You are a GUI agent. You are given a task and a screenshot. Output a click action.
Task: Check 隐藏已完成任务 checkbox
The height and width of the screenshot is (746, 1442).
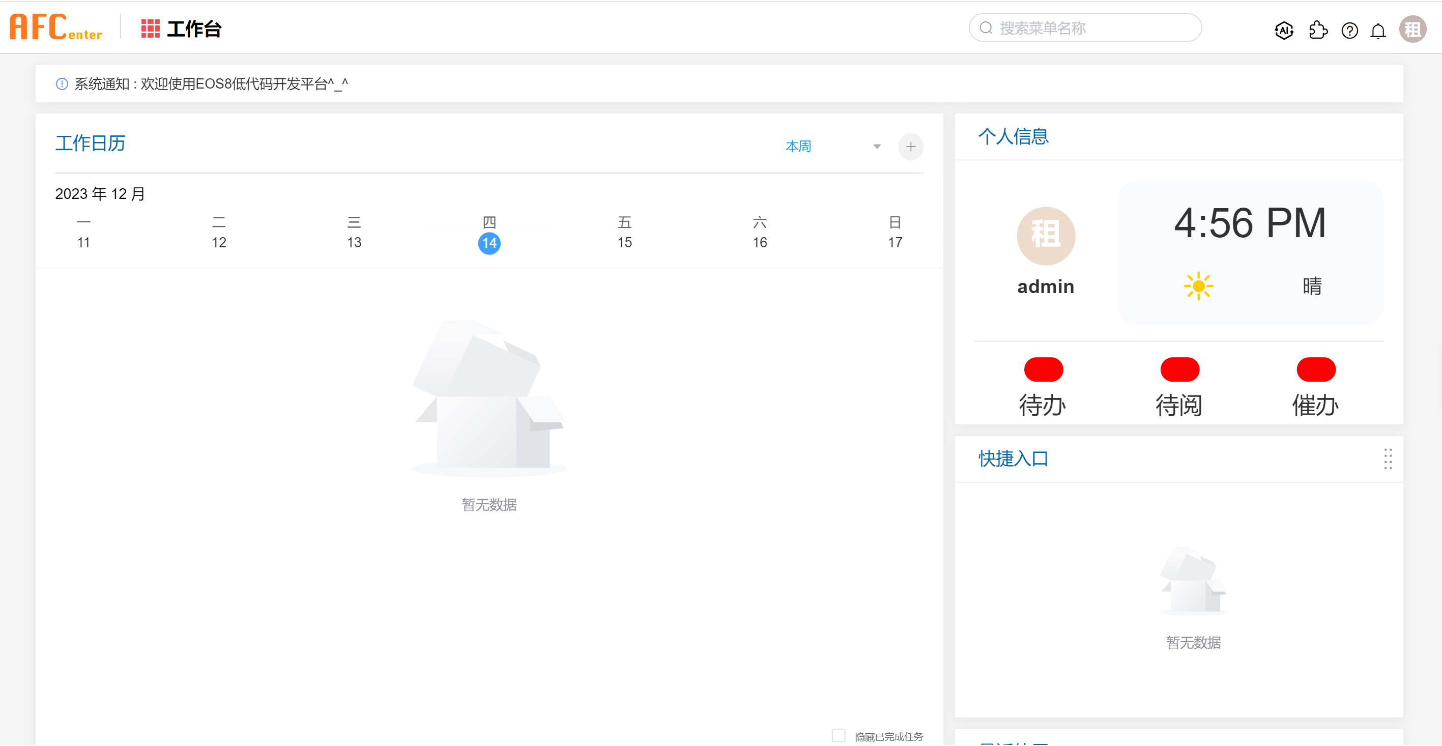(x=838, y=735)
